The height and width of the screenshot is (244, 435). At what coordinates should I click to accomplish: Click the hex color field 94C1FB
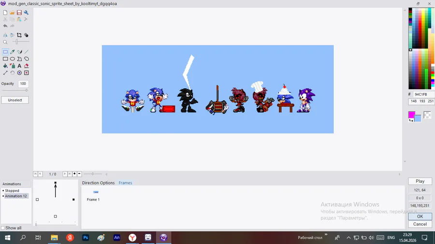pos(422,95)
